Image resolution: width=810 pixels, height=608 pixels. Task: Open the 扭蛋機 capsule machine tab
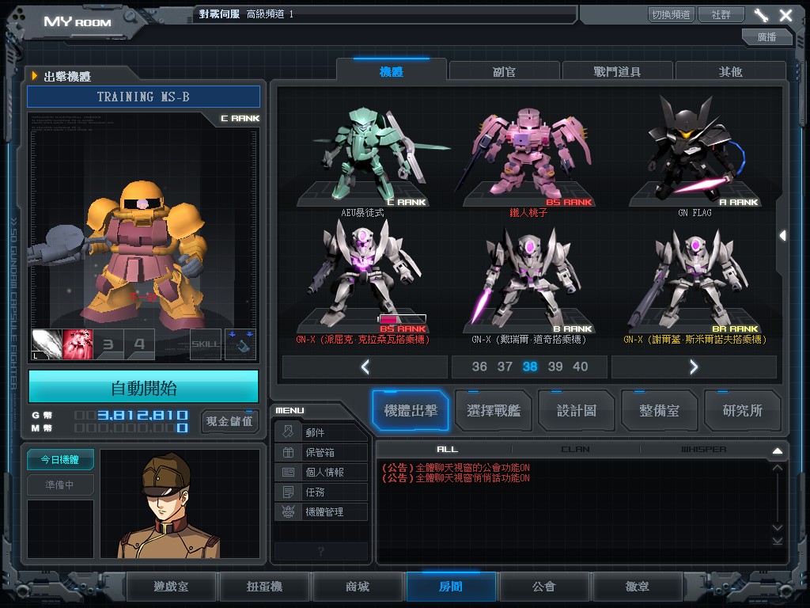point(264,587)
